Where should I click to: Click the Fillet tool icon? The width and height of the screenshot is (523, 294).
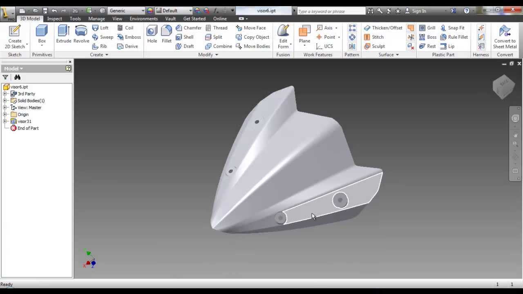[166, 34]
